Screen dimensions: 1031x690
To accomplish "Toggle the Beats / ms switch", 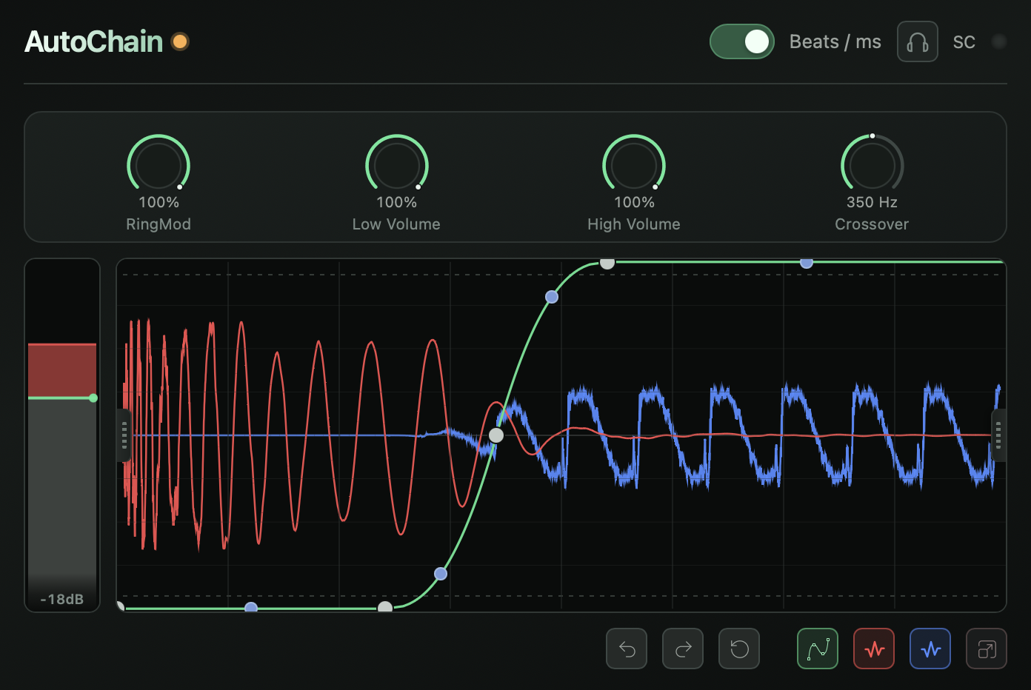I will (x=741, y=41).
